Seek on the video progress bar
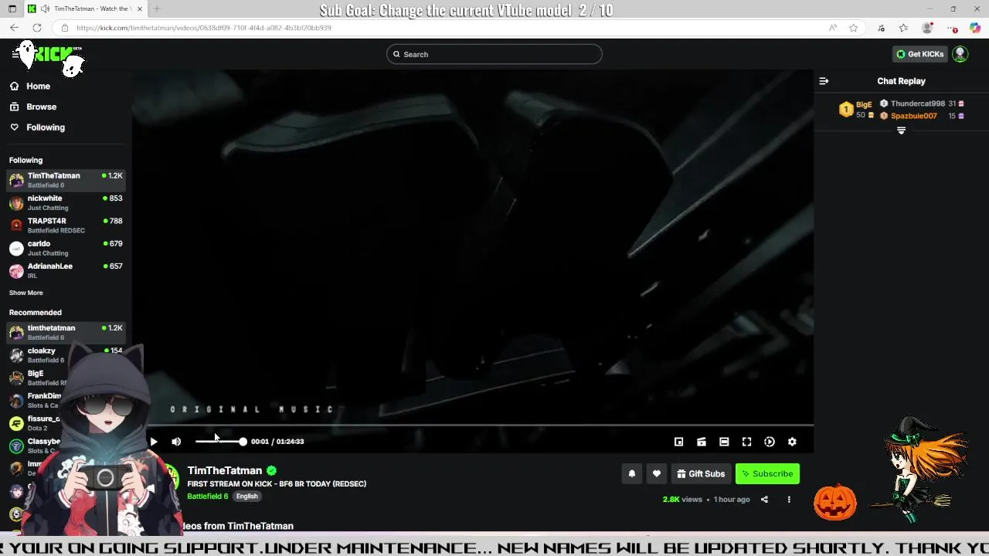 tap(472, 425)
